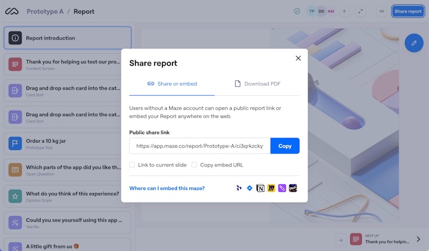The width and height of the screenshot is (429, 251).
Task: Click the Share report button
Action: coord(408,11)
